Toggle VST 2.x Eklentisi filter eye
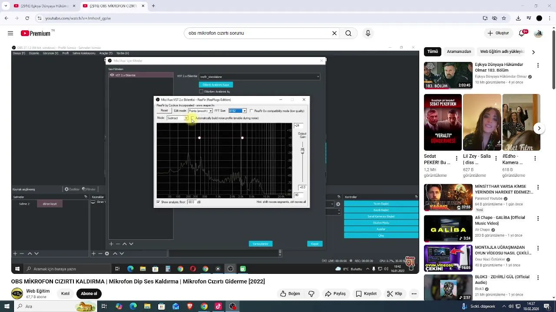556x312 pixels. (112, 75)
